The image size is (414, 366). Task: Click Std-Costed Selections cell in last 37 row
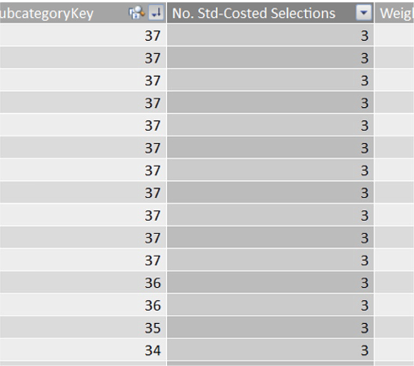[x=270, y=260]
